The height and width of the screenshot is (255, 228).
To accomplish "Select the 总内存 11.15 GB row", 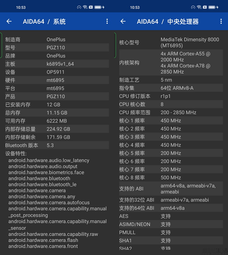I will tap(57, 113).
